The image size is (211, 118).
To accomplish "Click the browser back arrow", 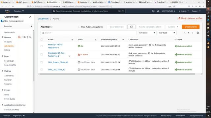I will point(2,6).
